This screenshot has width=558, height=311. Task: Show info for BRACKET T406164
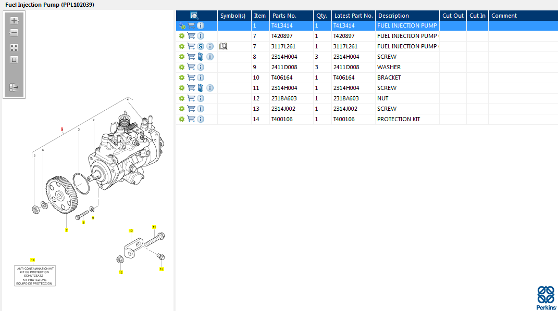[x=201, y=77]
